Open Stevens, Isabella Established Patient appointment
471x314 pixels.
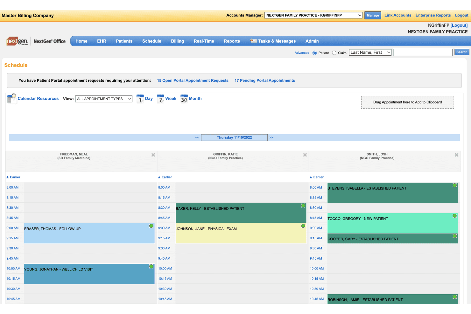[393, 192]
